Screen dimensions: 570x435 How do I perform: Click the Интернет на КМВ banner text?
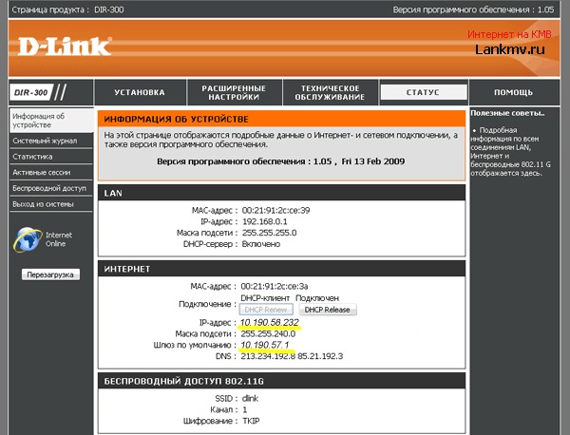[x=509, y=34]
